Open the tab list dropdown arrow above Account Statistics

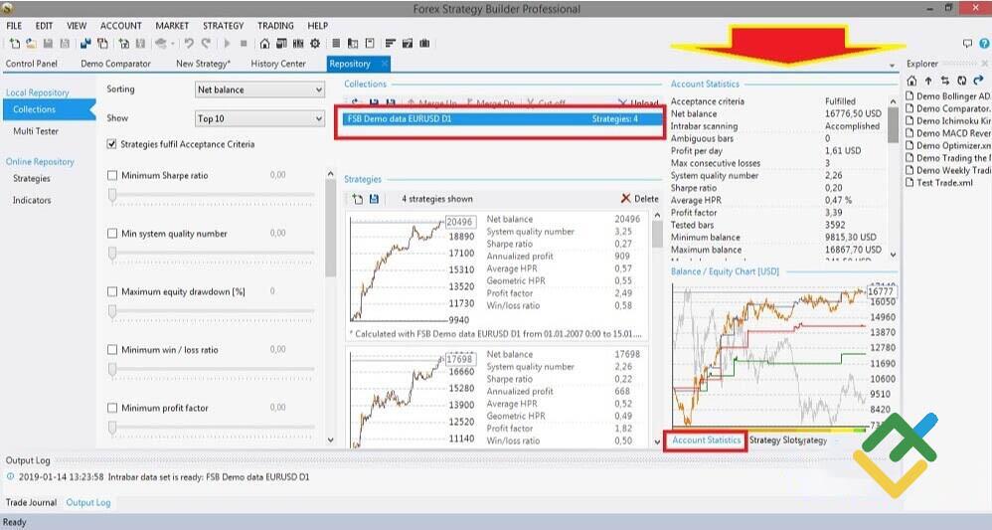coord(892,66)
